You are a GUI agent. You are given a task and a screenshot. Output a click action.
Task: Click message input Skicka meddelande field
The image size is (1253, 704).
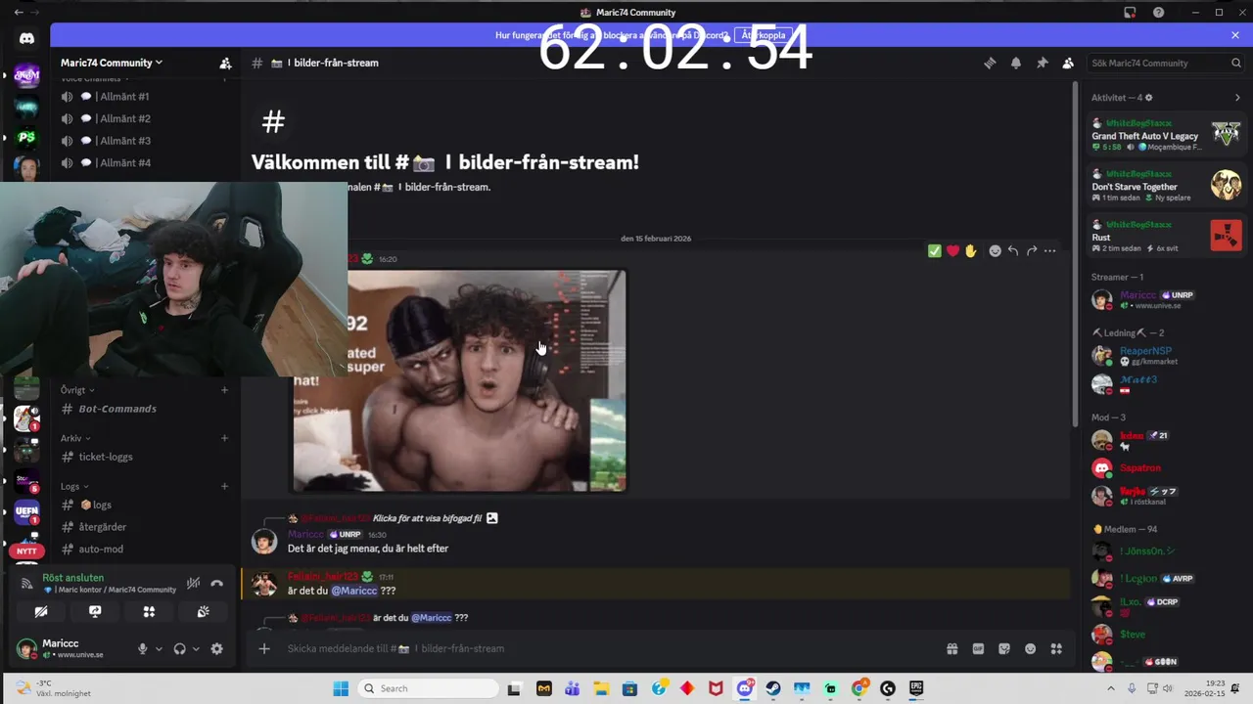(x=607, y=648)
